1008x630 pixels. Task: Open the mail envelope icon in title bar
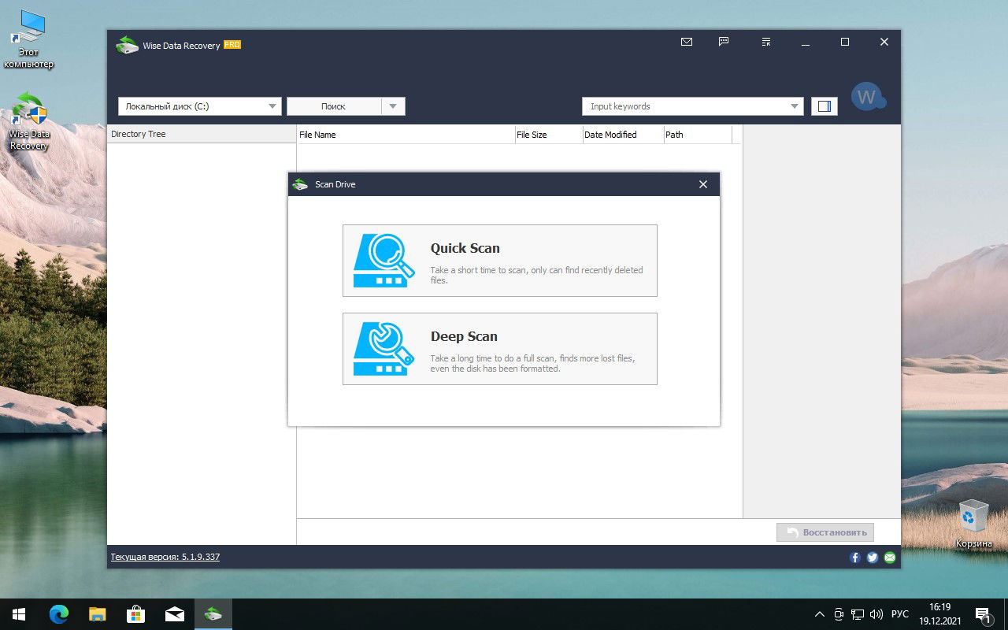(x=687, y=43)
